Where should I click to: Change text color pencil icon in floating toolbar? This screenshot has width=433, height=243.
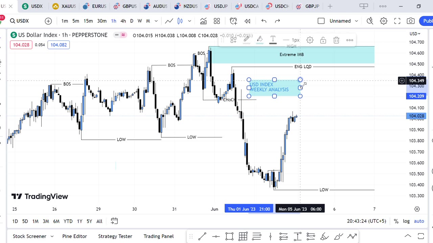(247, 40)
